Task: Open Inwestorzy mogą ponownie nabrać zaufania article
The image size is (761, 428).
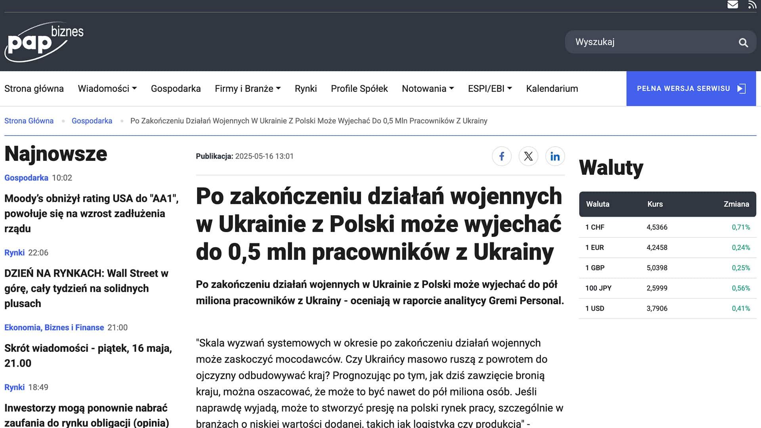Action: click(87, 415)
